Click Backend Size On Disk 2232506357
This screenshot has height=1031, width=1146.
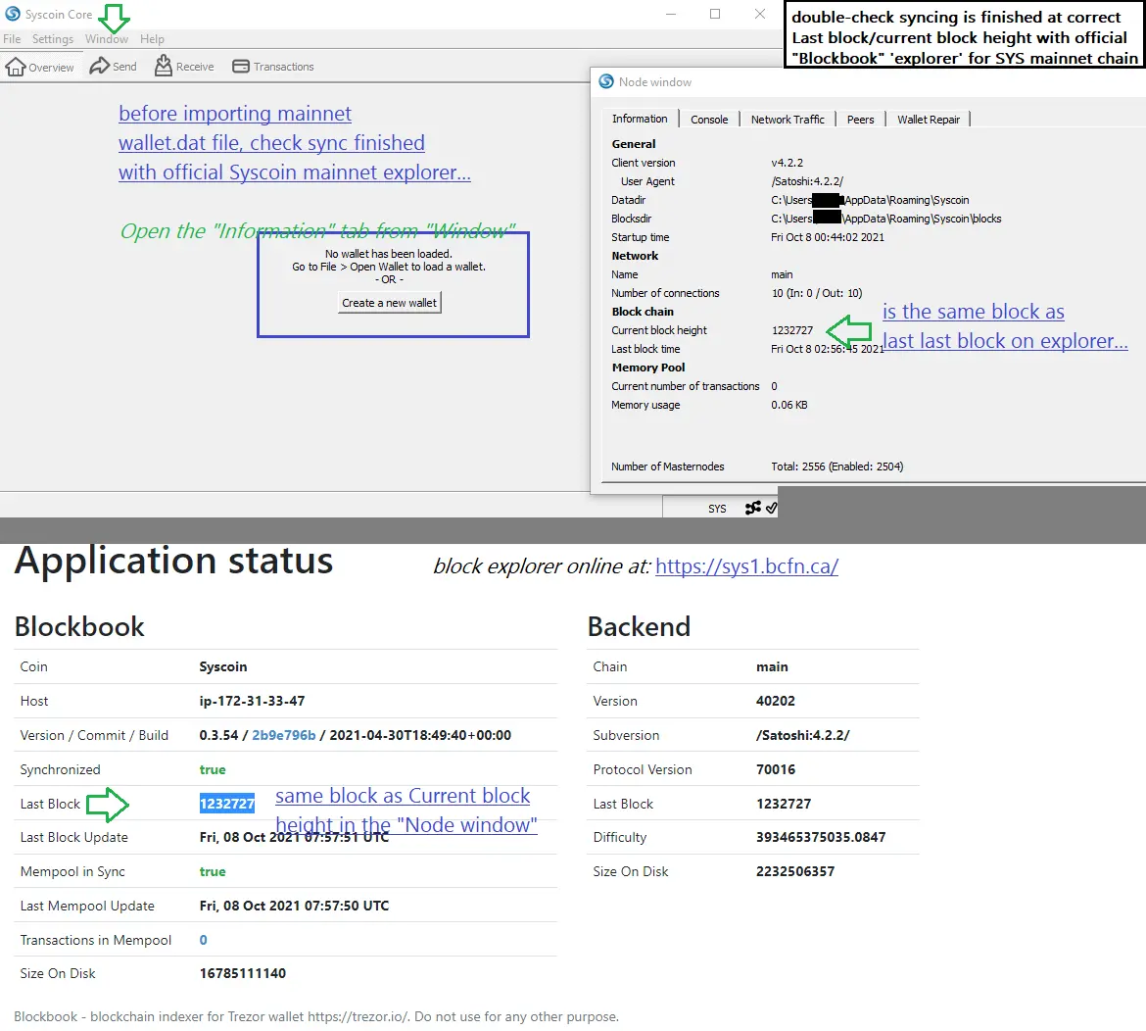point(795,871)
